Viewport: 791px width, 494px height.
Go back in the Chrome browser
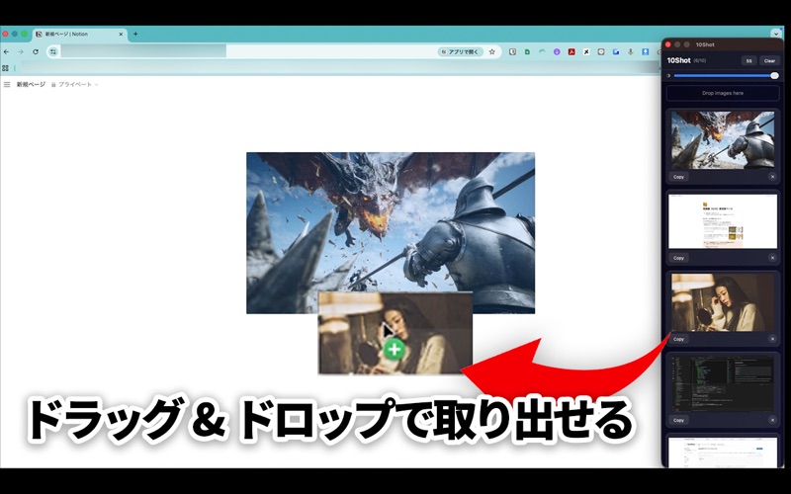pos(7,52)
